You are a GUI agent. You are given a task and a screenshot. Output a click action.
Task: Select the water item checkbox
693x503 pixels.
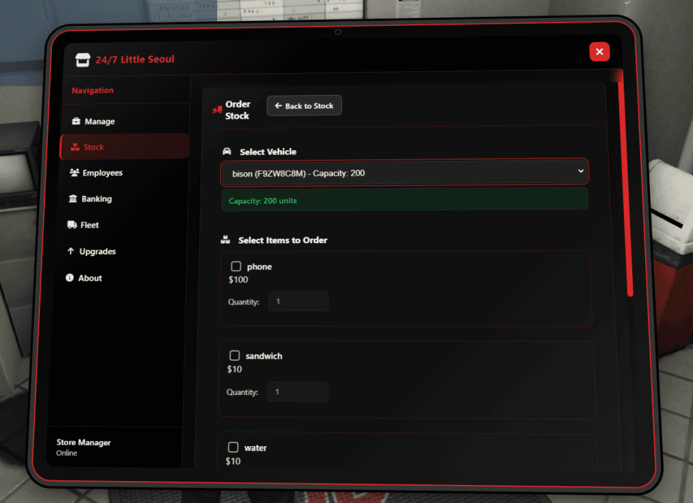233,447
